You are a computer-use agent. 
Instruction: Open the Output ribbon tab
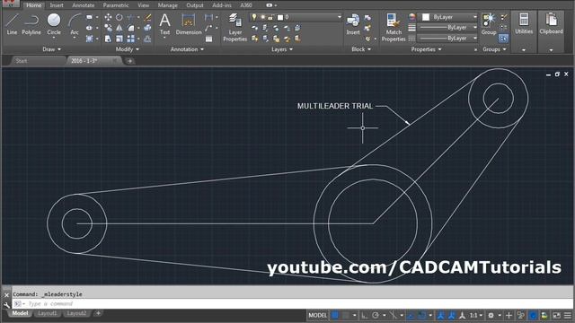coord(195,5)
